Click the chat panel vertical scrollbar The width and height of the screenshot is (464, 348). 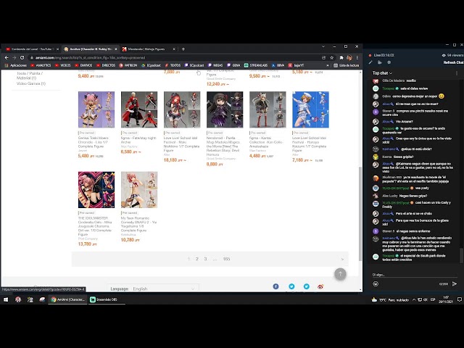tap(461, 254)
